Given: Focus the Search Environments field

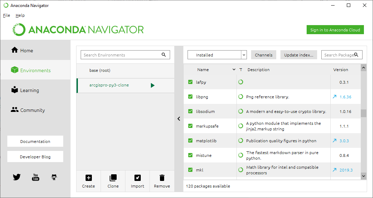Looking at the screenshot, I should 125,55.
